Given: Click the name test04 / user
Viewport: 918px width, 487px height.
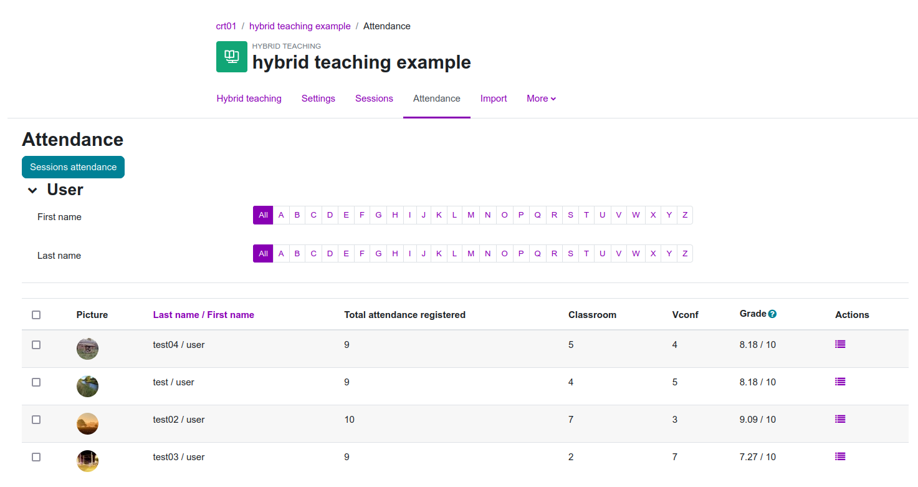Looking at the screenshot, I should (x=179, y=345).
